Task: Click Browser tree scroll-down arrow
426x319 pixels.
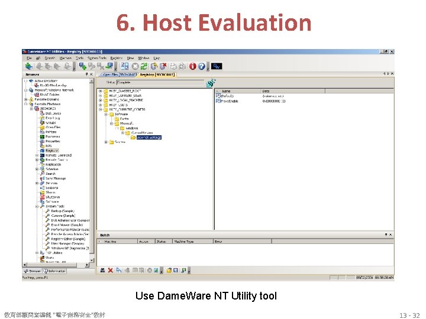Action: click(x=92, y=260)
